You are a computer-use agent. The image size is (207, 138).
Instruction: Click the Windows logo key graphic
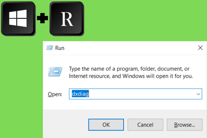(18, 18)
